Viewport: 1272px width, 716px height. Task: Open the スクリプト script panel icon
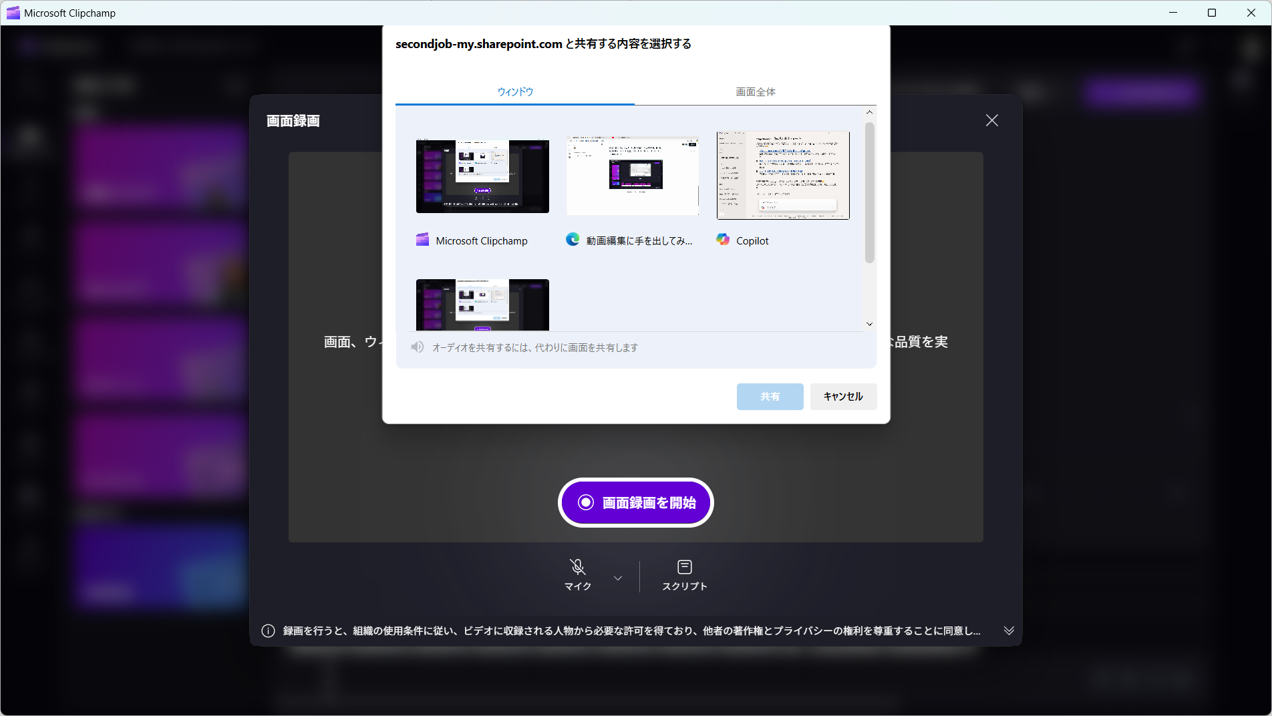(684, 567)
